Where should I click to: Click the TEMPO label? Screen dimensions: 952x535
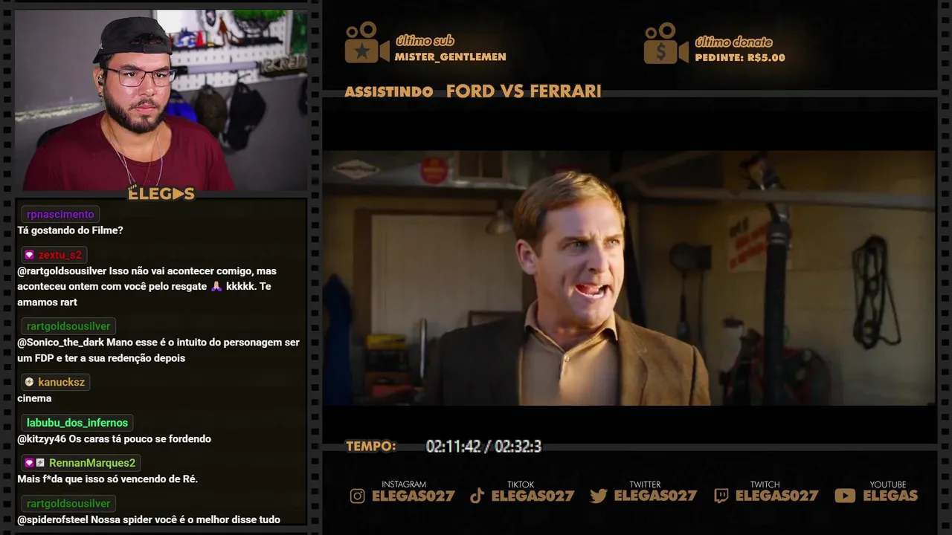(x=371, y=447)
